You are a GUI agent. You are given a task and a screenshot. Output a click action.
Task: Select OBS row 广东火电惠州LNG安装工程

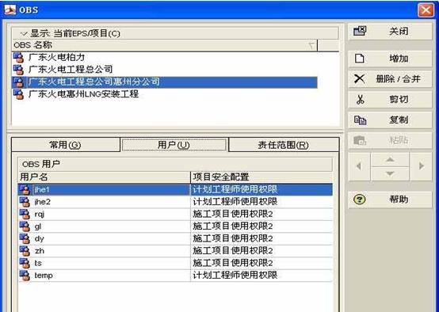click(x=165, y=94)
